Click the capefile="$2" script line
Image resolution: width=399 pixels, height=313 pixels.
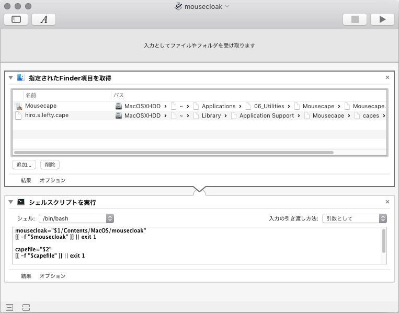pos(33,249)
